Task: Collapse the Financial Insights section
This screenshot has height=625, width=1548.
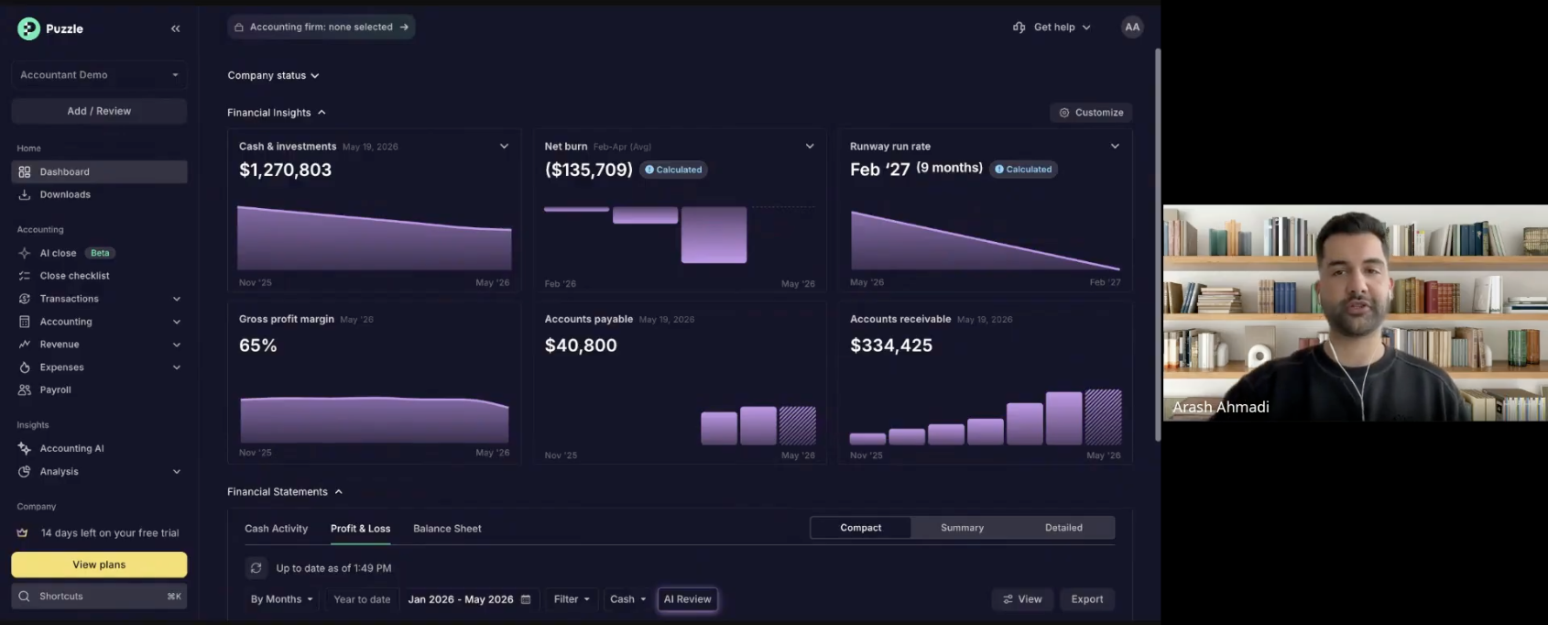Action: coord(277,113)
